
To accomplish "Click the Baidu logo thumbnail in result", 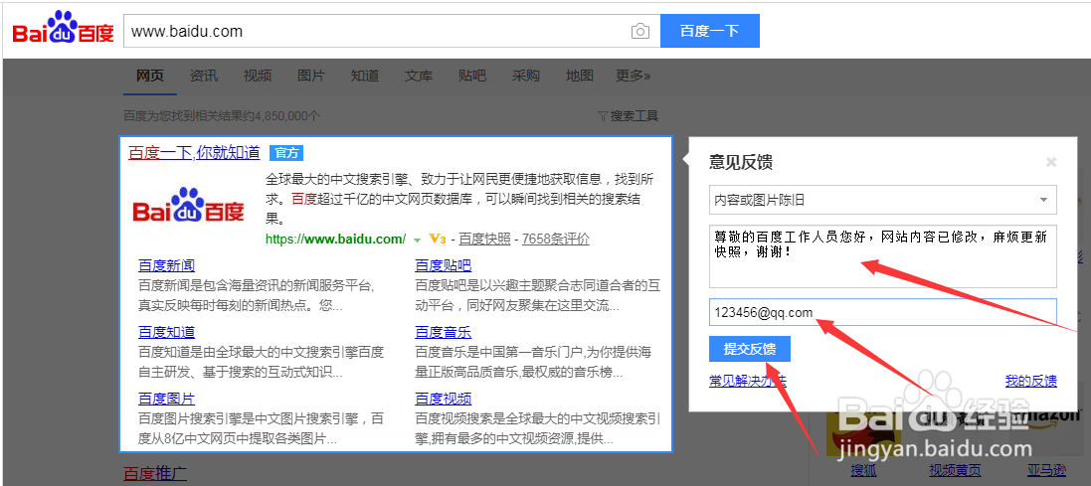I will [188, 205].
